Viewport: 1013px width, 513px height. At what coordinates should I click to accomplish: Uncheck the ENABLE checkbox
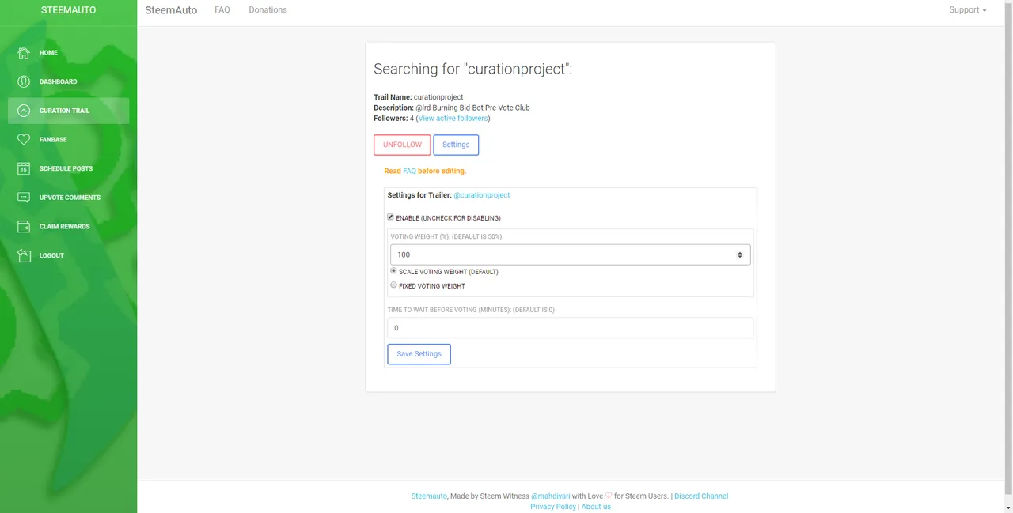391,217
